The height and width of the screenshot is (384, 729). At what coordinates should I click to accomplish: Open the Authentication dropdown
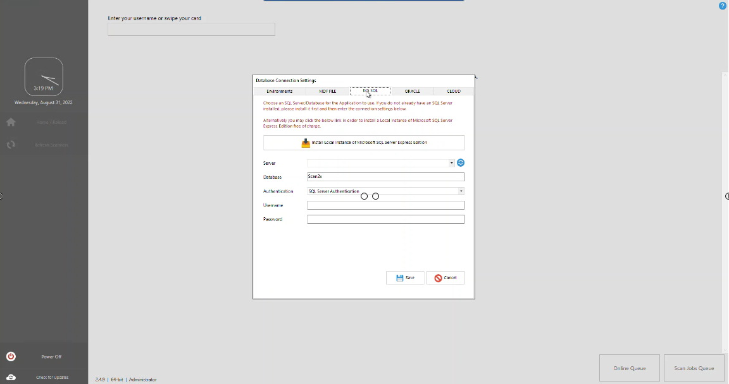[461, 191]
